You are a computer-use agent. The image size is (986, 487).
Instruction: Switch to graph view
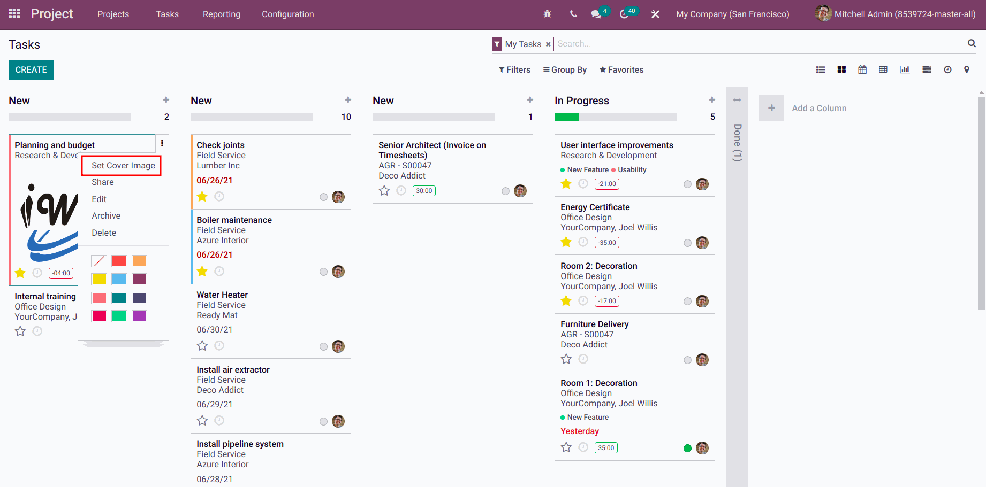(x=905, y=69)
